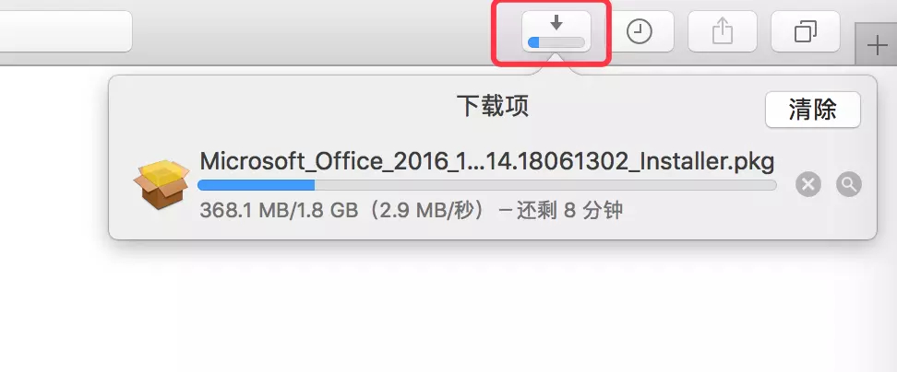This screenshot has height=372, width=897.
Task: Click the blue filled download progress
Action: (257, 185)
